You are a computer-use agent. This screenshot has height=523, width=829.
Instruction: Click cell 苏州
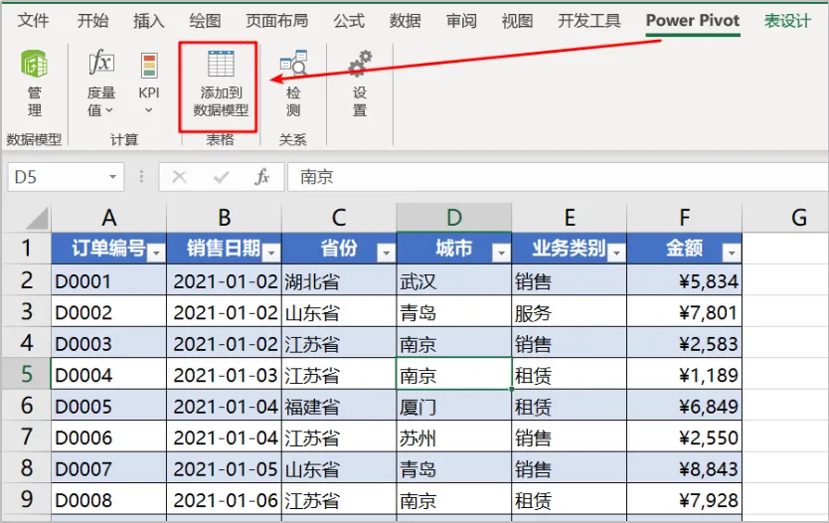pyautogui.click(x=454, y=436)
